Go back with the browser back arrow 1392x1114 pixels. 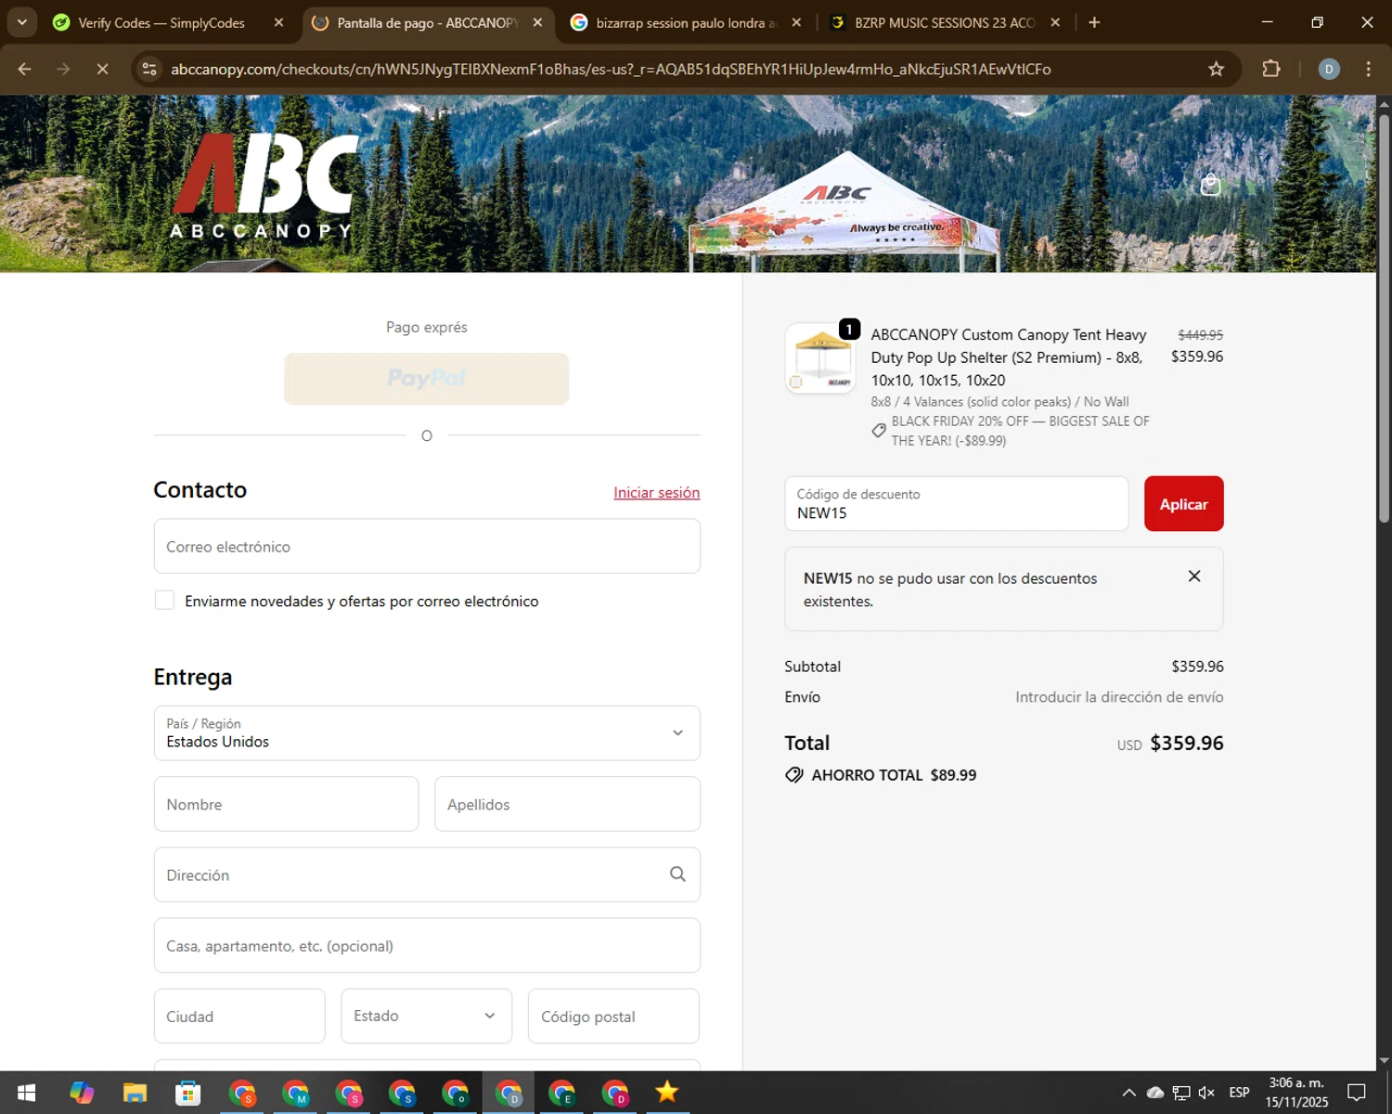tap(25, 69)
